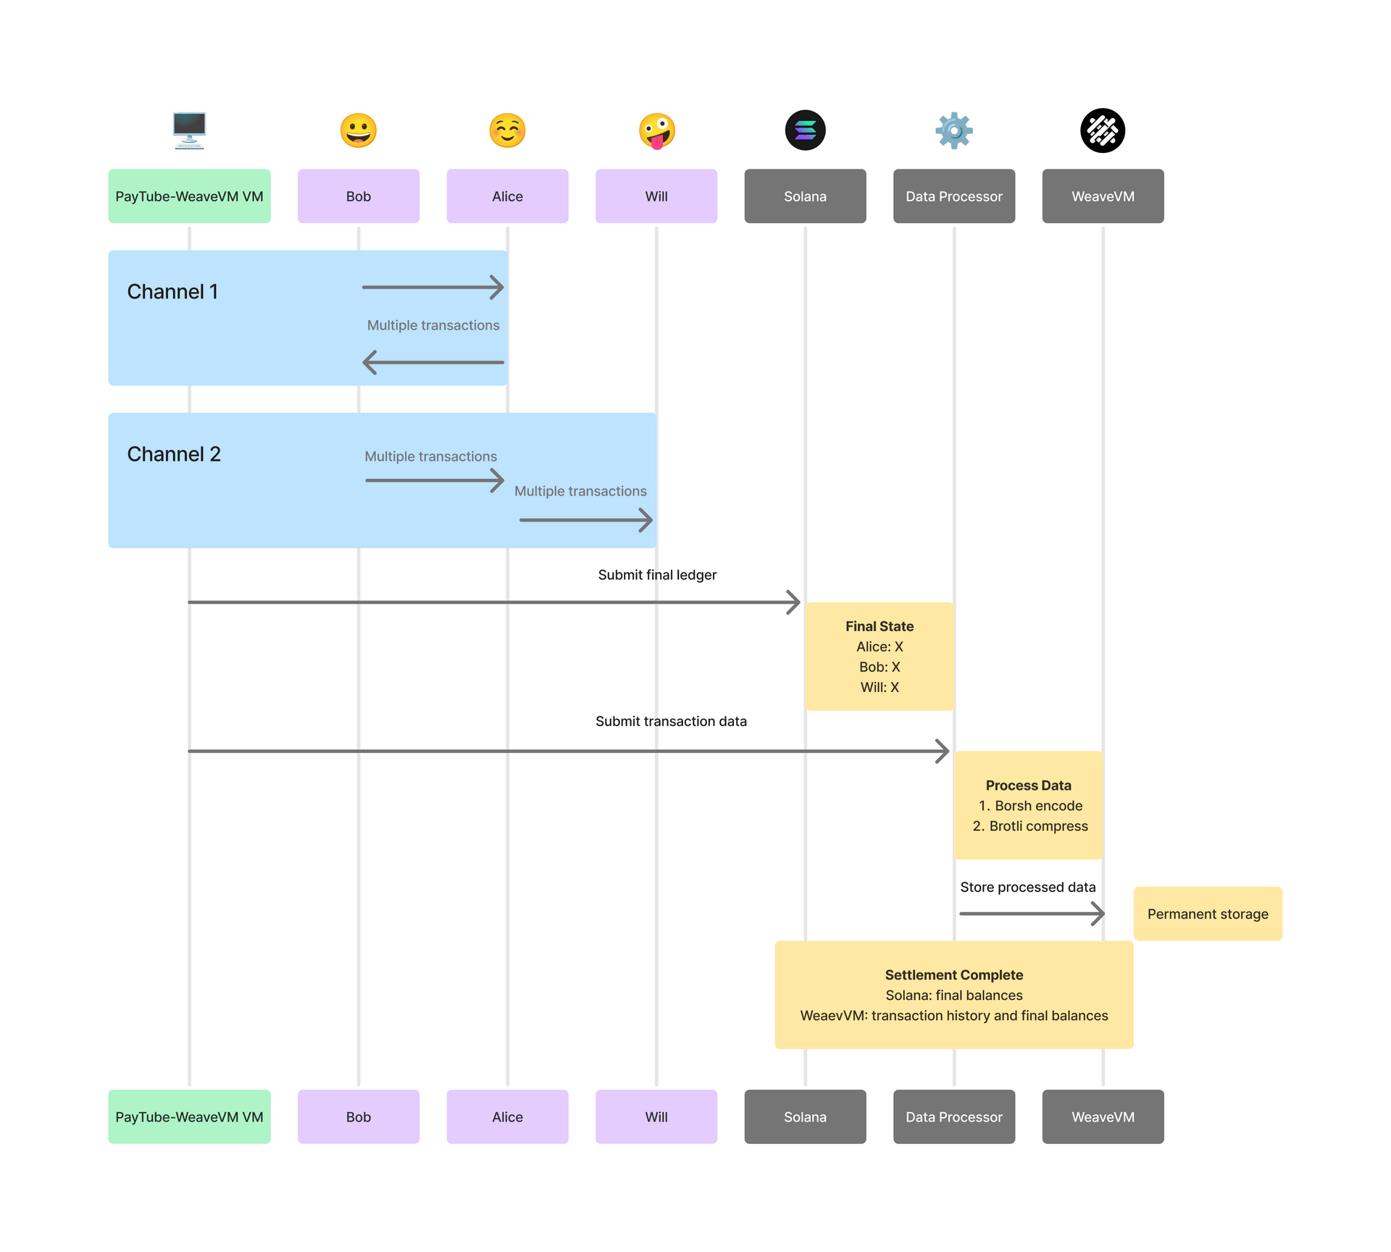Select the top WeaveVM participant box

click(1103, 196)
